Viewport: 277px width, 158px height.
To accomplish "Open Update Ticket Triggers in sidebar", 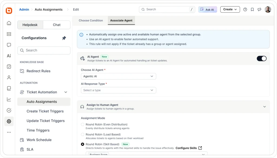I will click(45, 121).
